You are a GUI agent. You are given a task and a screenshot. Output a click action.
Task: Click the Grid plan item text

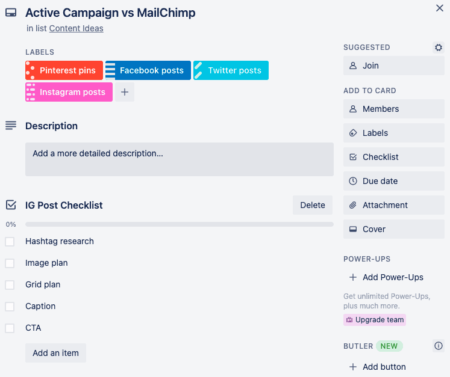click(x=43, y=284)
